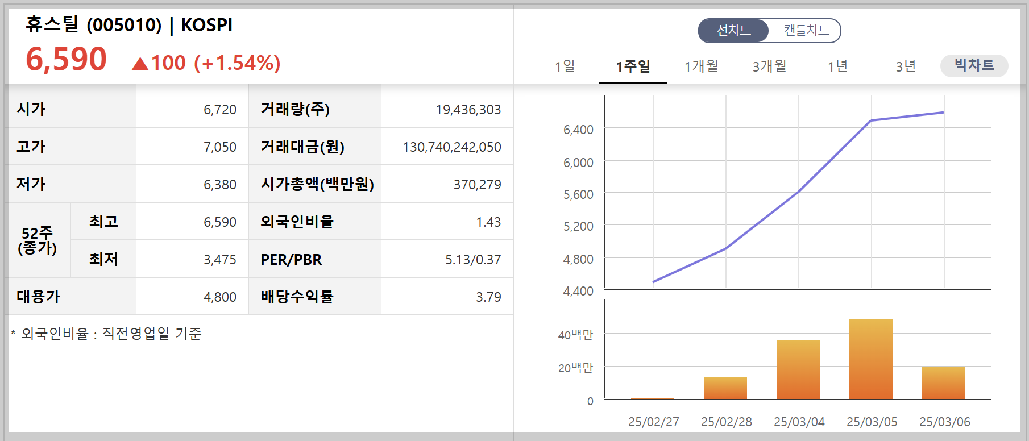The height and width of the screenshot is (441, 1029).
Task: Switch to 선차트 line chart view
Action: pyautogui.click(x=733, y=30)
